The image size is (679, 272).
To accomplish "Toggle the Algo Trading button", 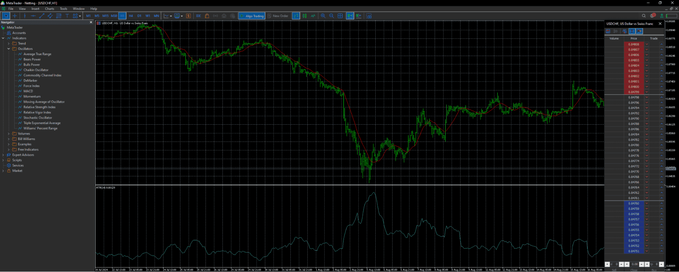I will (252, 16).
